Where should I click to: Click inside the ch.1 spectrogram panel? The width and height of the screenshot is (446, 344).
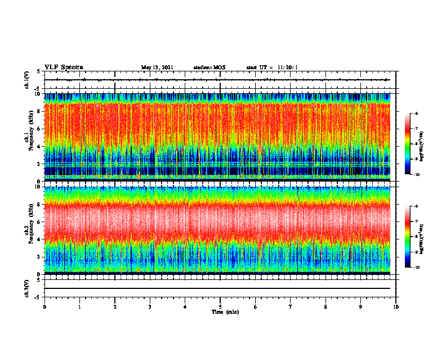pyautogui.click(x=217, y=137)
